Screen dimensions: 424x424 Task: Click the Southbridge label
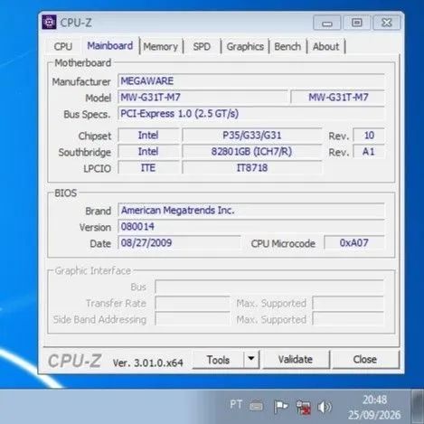[85, 153]
